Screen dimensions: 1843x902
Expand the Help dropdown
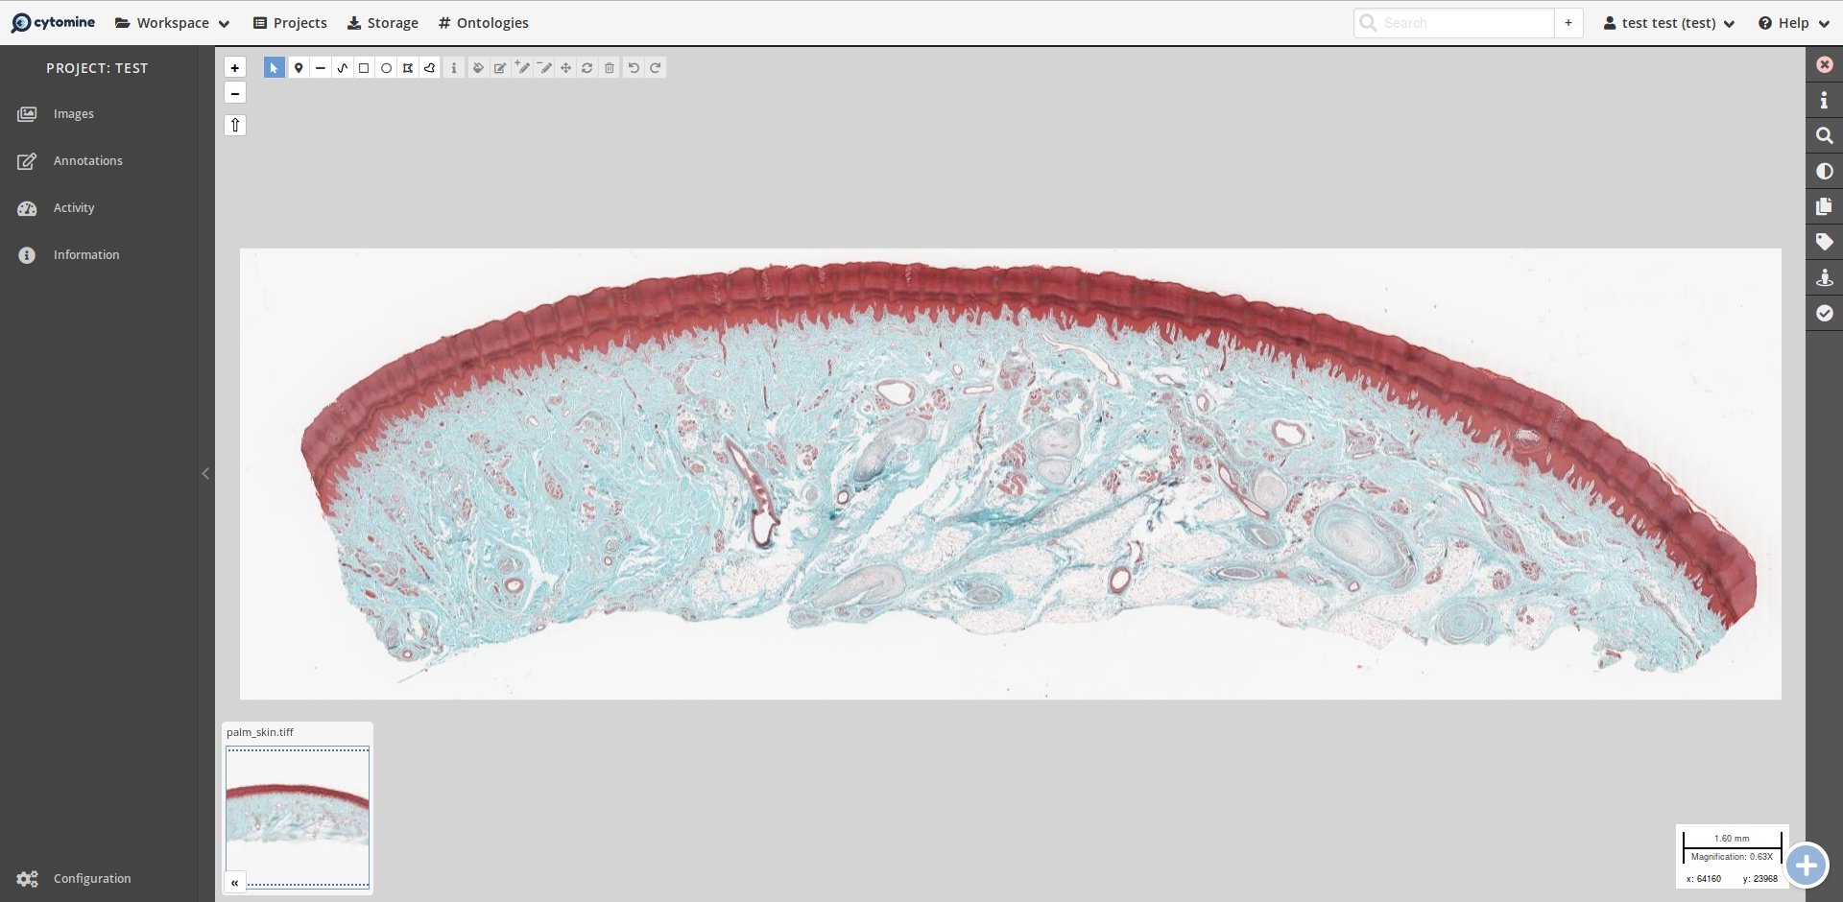(x=1793, y=23)
